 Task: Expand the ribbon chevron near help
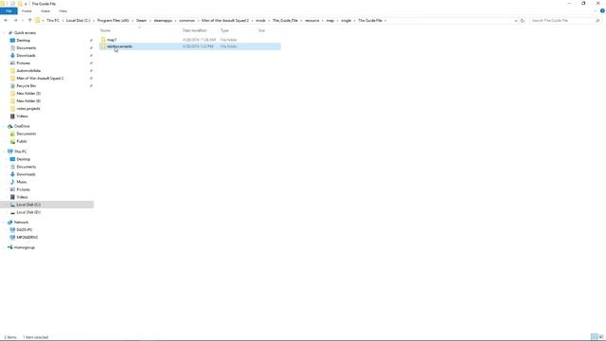click(x=596, y=10)
